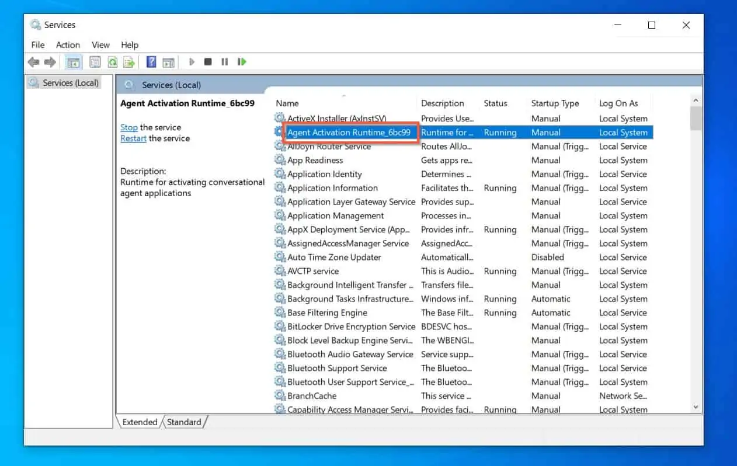
Task: Click gear icon beside Application Identity
Action: [x=280, y=174]
